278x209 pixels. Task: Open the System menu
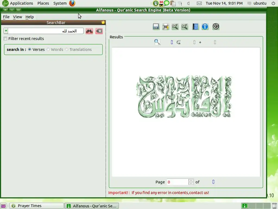pos(60,3)
